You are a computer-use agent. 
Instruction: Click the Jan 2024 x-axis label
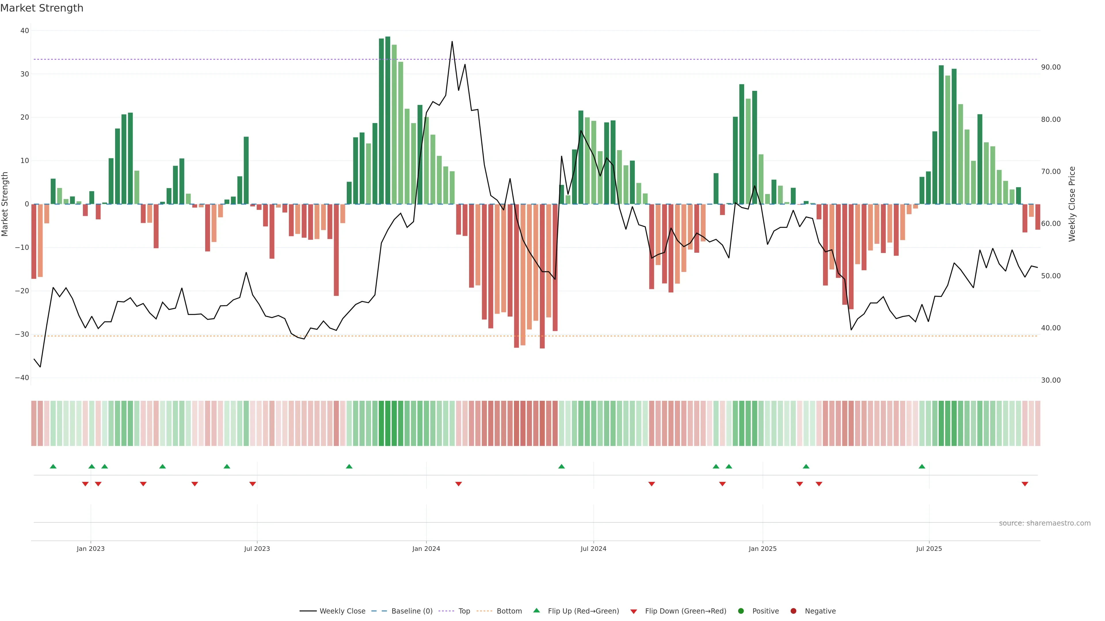pyautogui.click(x=426, y=549)
